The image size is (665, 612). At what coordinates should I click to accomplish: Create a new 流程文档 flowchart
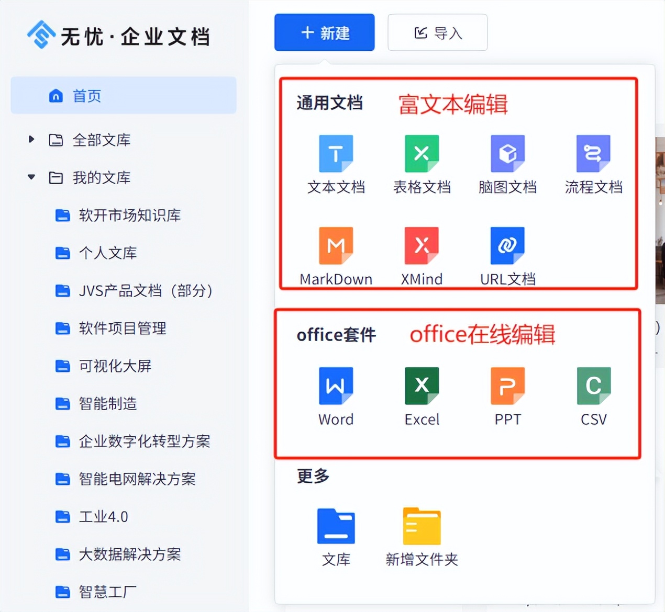pyautogui.click(x=594, y=164)
